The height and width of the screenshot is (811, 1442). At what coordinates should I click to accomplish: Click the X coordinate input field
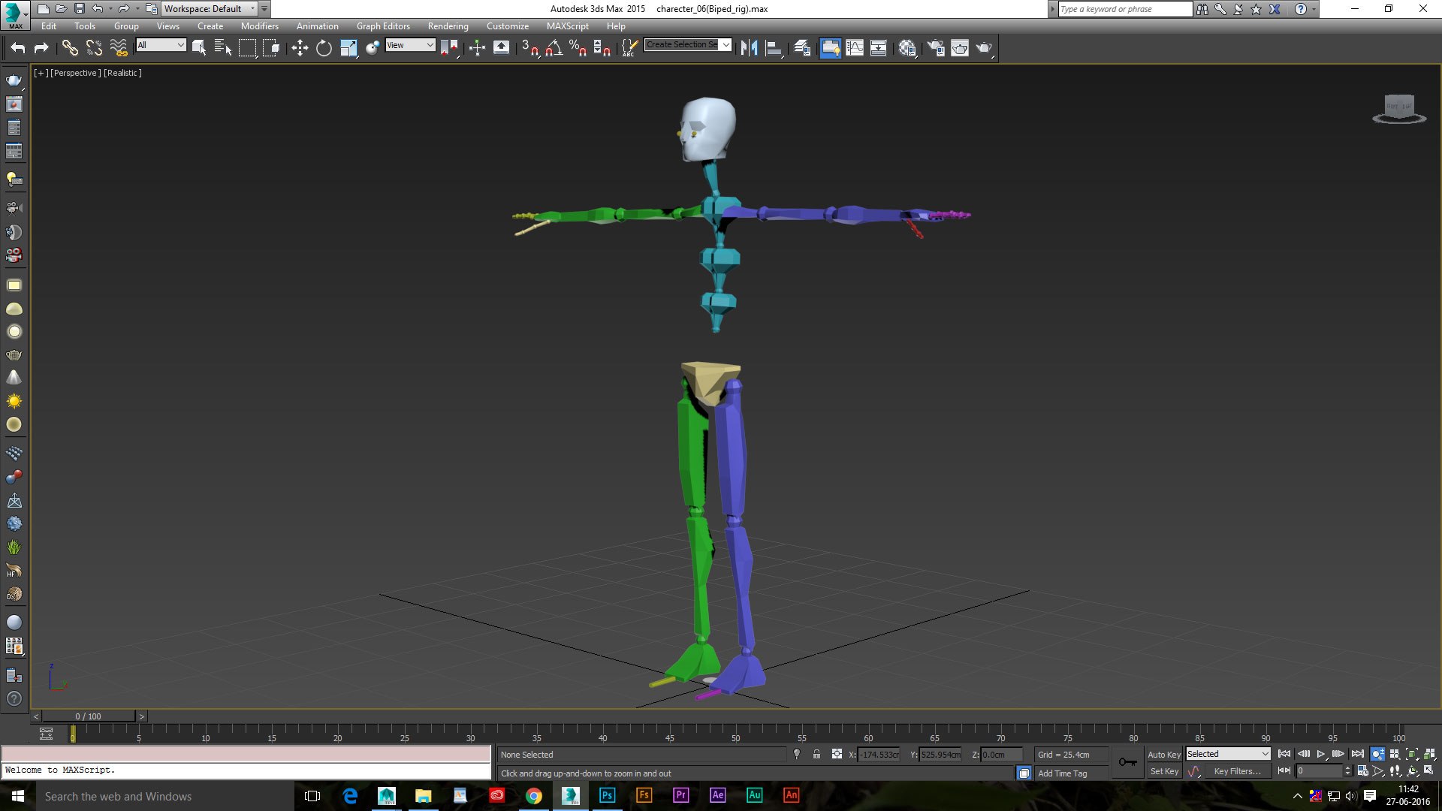click(879, 755)
